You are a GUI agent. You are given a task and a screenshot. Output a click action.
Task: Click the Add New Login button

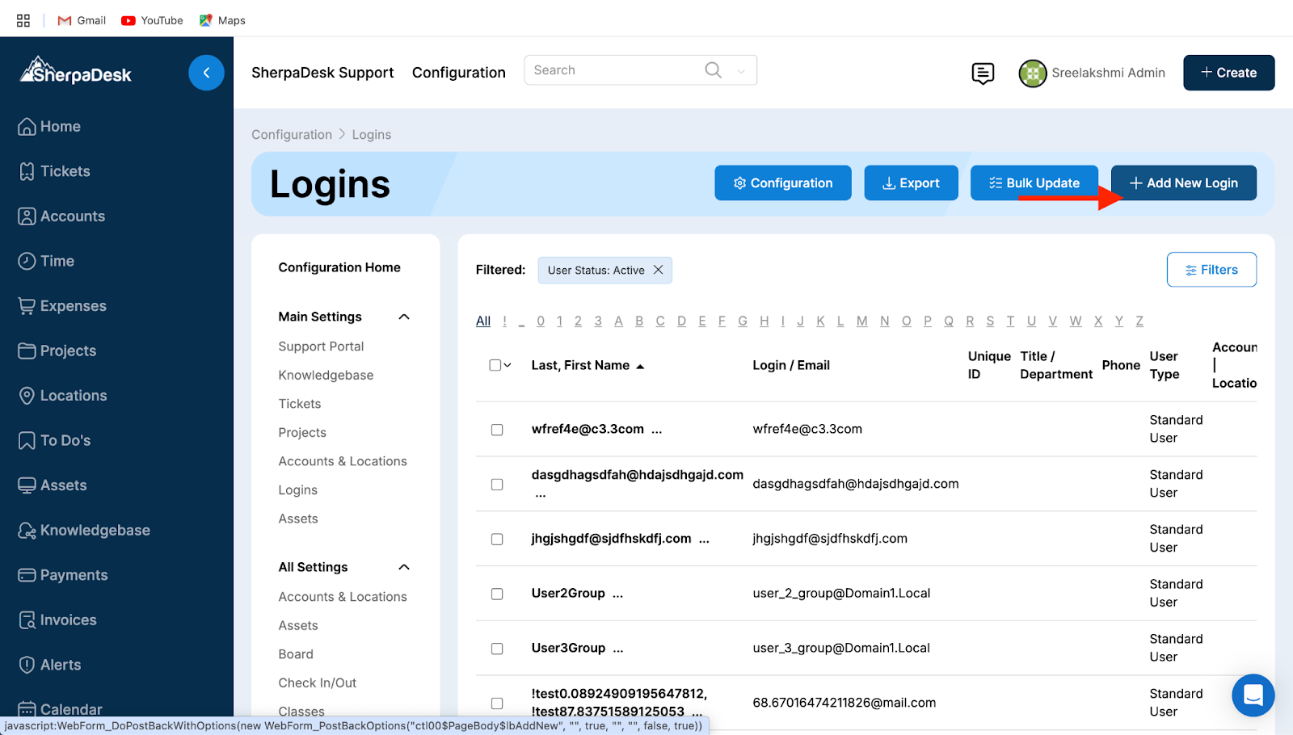pos(1183,183)
